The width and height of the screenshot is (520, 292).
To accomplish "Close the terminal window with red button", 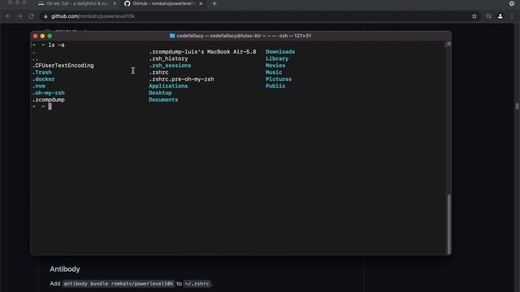I will point(36,36).
